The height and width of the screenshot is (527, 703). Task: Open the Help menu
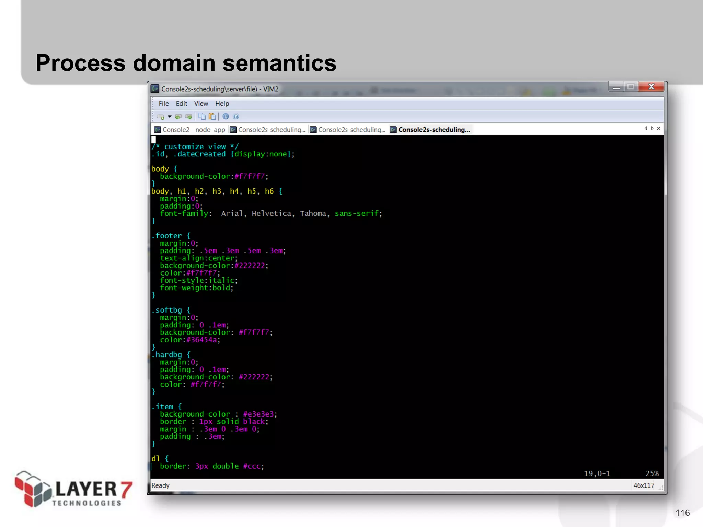[222, 104]
